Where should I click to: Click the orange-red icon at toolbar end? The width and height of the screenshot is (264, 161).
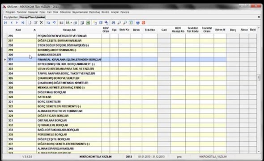click(x=144, y=23)
